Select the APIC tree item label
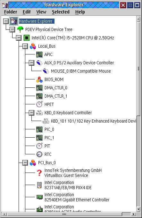The width and height of the screenshot is (142, 218). pos(48,54)
